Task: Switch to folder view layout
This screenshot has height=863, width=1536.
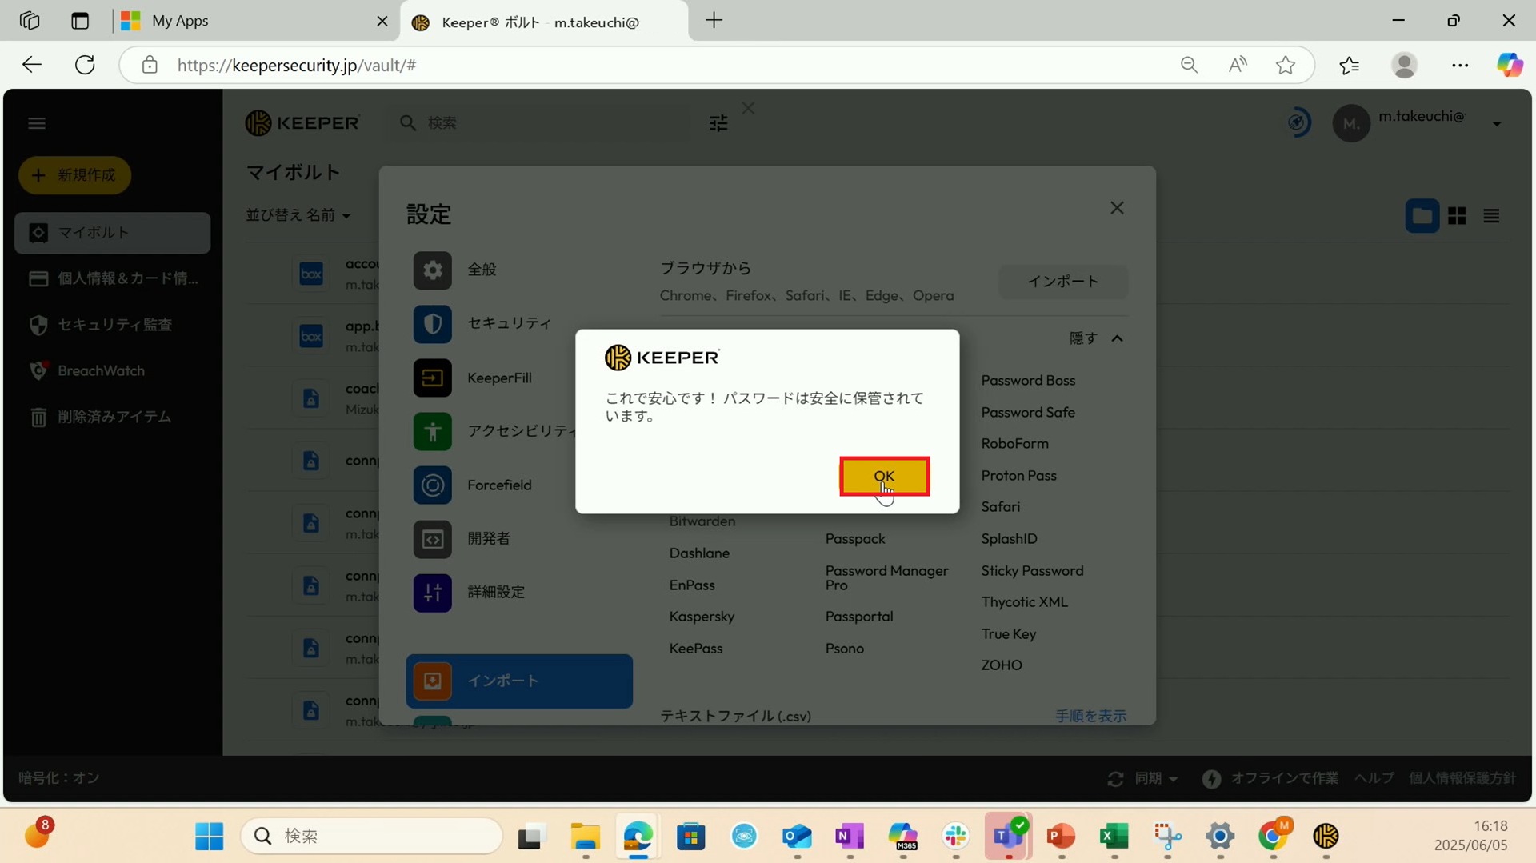Action: tap(1422, 216)
